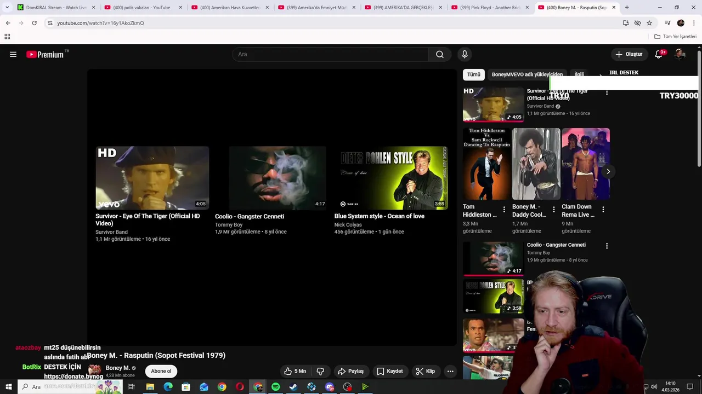Open options for Boney M. Daddy Cool short
The width and height of the screenshot is (702, 394).
pos(553,210)
